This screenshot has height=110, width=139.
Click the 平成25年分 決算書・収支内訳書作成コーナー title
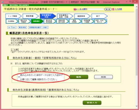[31, 9]
